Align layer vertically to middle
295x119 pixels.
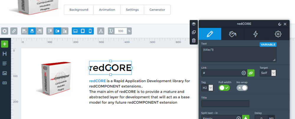(x=58, y=31)
